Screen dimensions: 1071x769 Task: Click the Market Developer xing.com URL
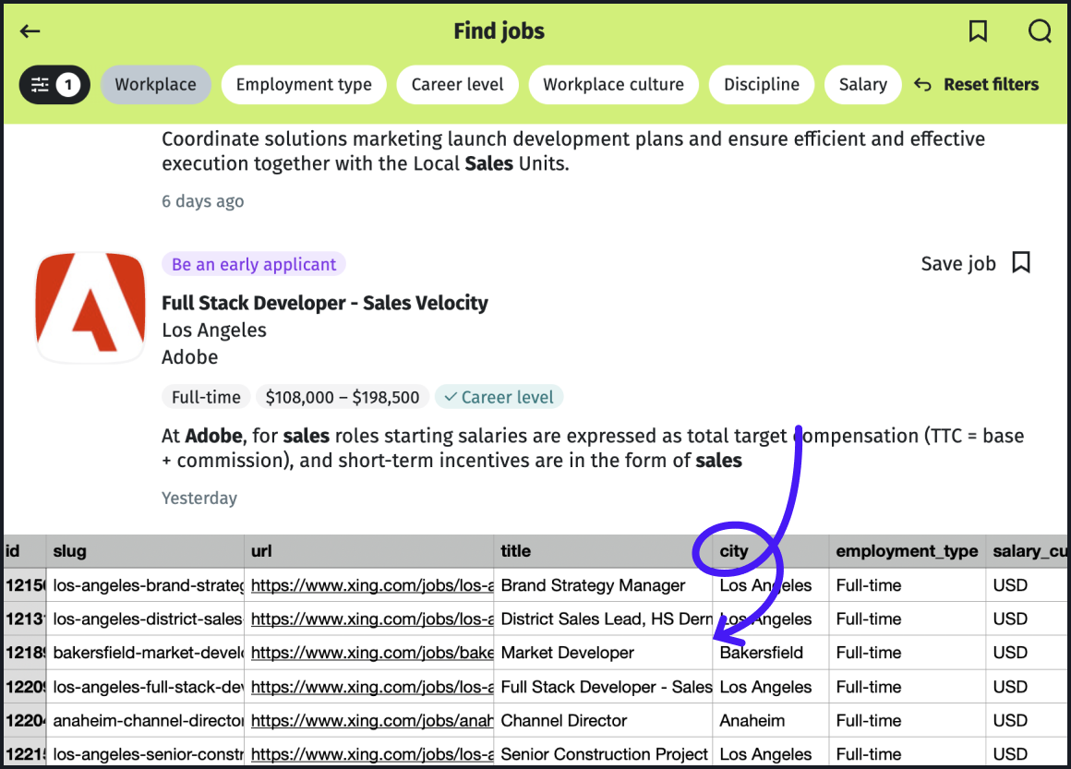coord(372,653)
